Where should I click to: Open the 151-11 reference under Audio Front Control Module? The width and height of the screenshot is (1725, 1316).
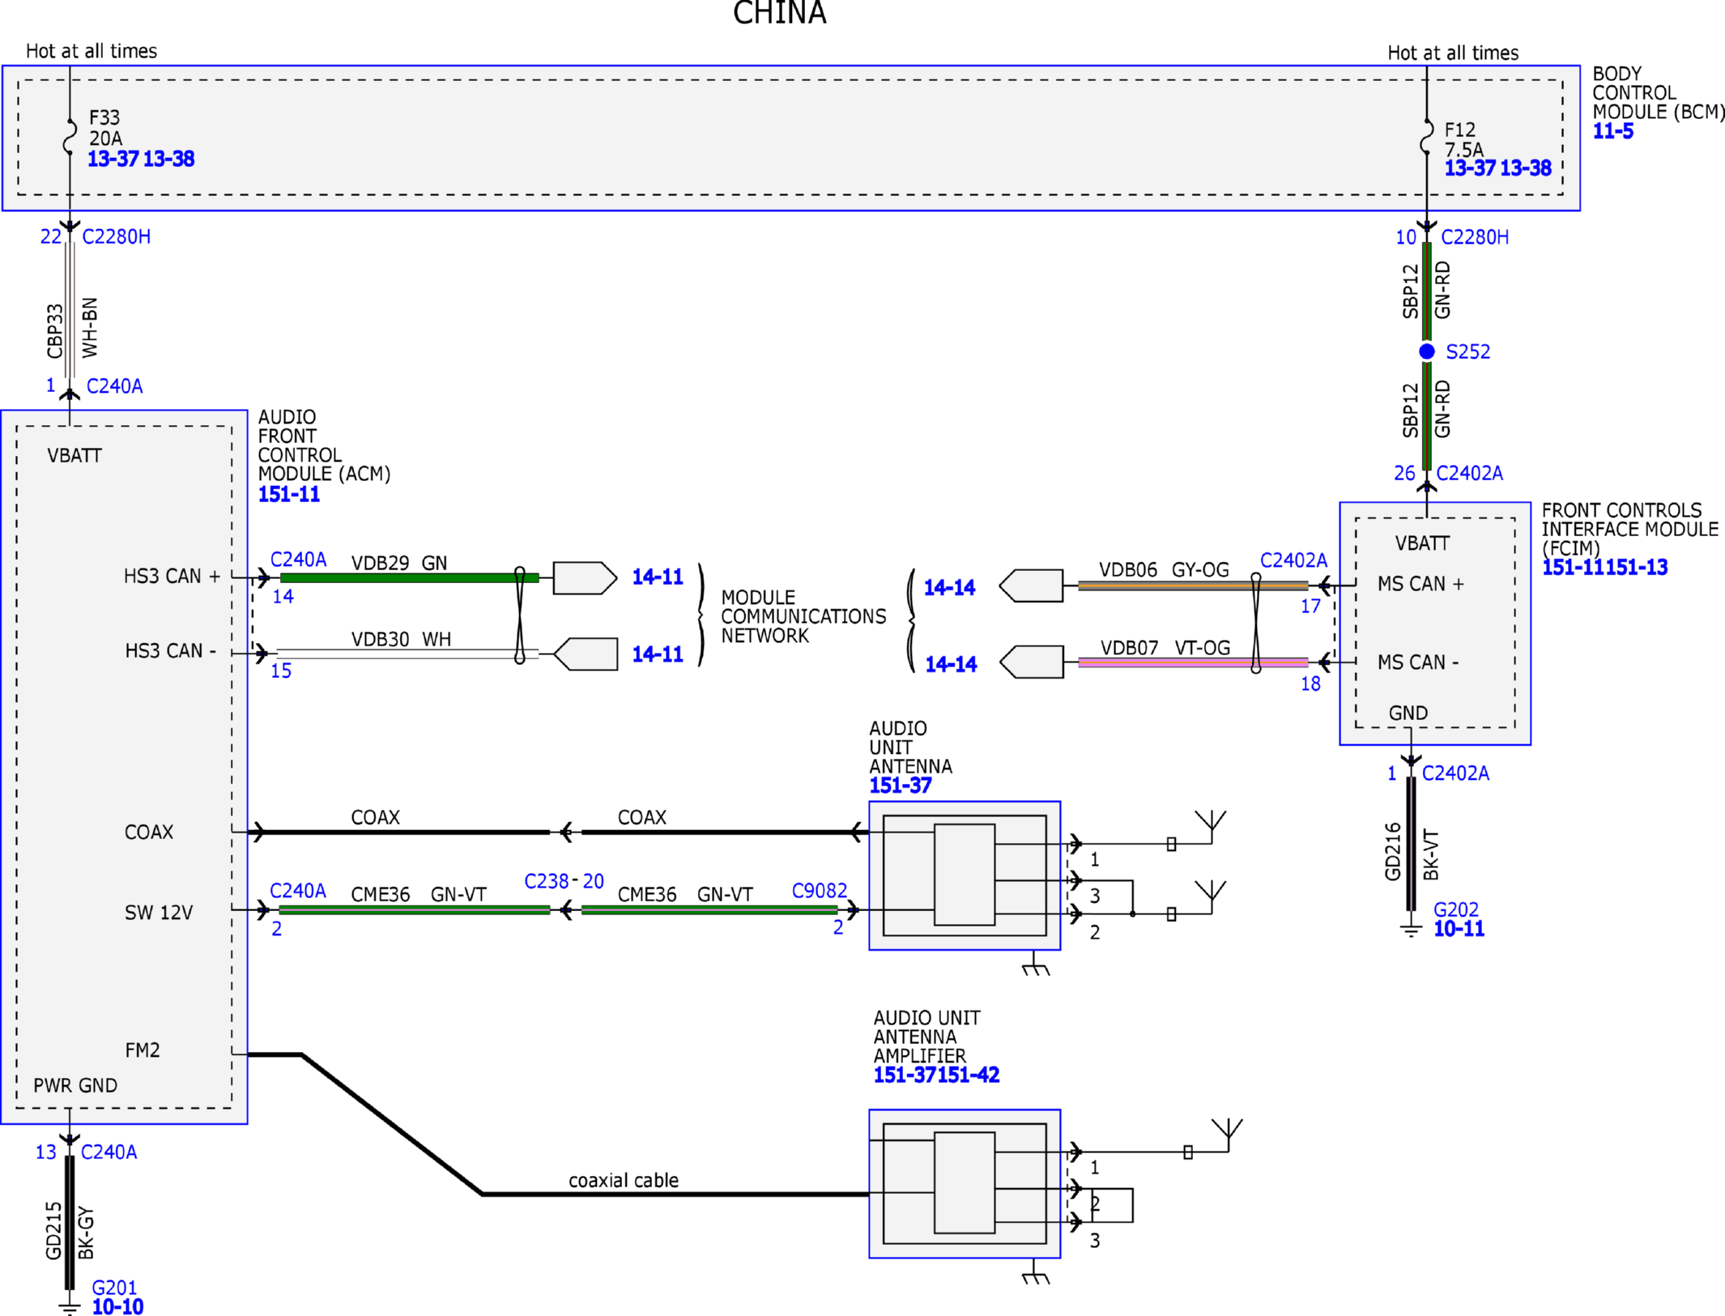(289, 494)
